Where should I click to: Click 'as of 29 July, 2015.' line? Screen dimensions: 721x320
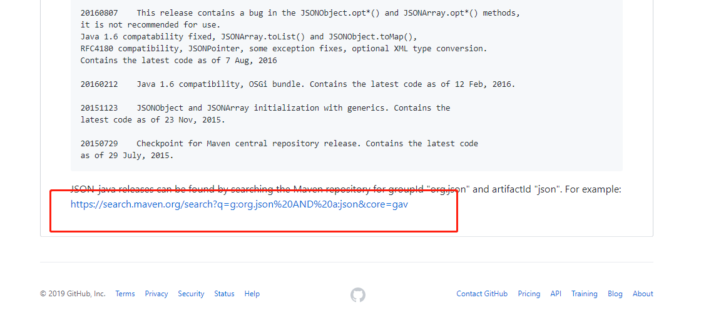coord(127,155)
